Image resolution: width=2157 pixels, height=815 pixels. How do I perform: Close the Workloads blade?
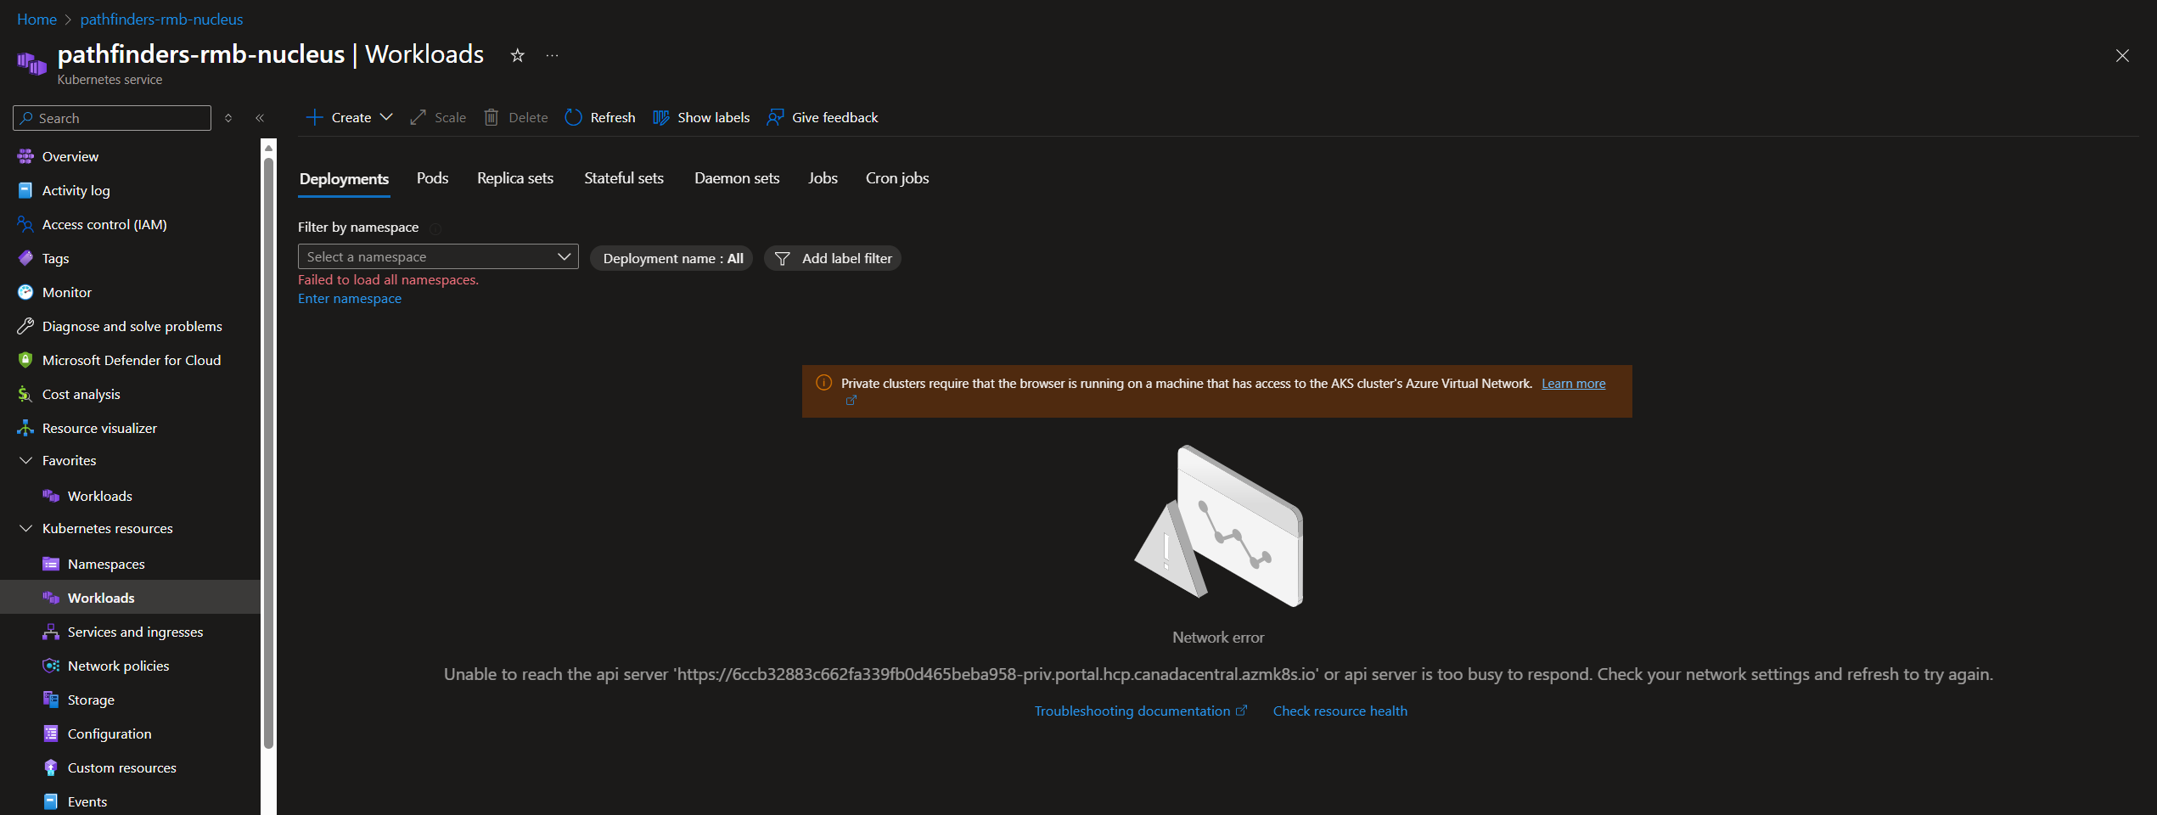click(2122, 56)
